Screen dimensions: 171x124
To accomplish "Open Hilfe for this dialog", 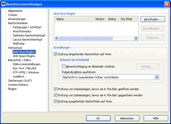I will click(156, 118).
